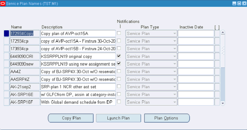Click description starting 'w/ GLFCfrom DP'
The width and height of the screenshot is (247, 130).
pos(78,94)
